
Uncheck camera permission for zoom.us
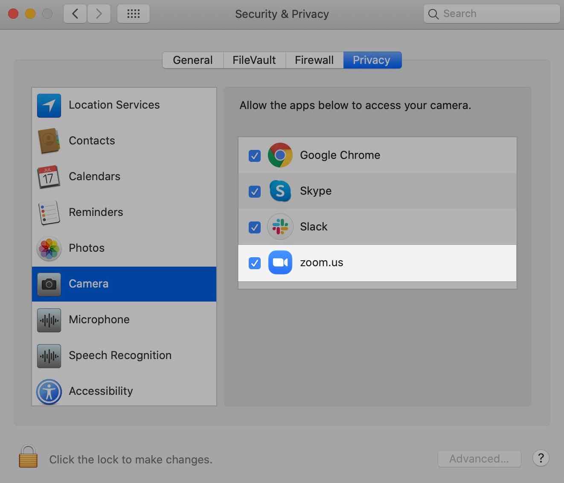coord(254,263)
